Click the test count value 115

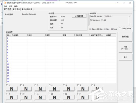(x=62, y=20)
